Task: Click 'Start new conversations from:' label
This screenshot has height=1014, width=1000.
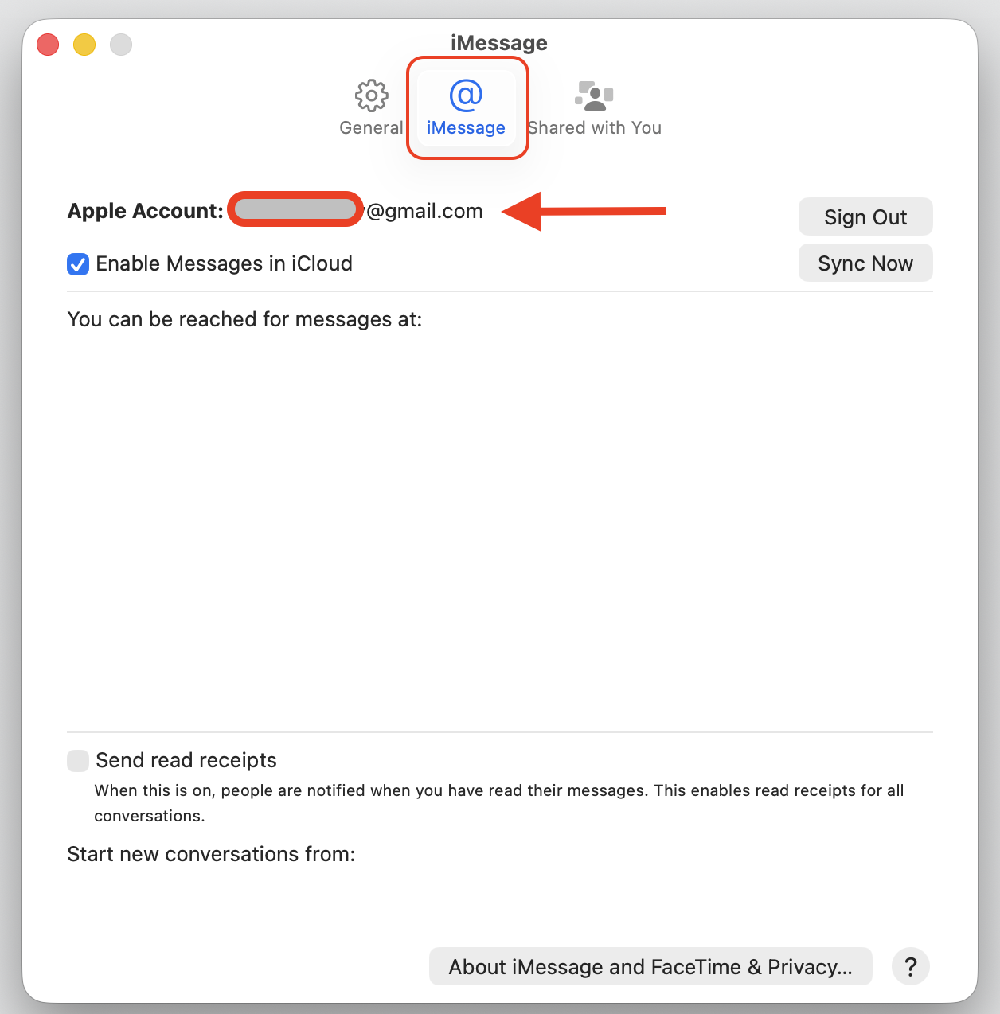Action: 211,854
